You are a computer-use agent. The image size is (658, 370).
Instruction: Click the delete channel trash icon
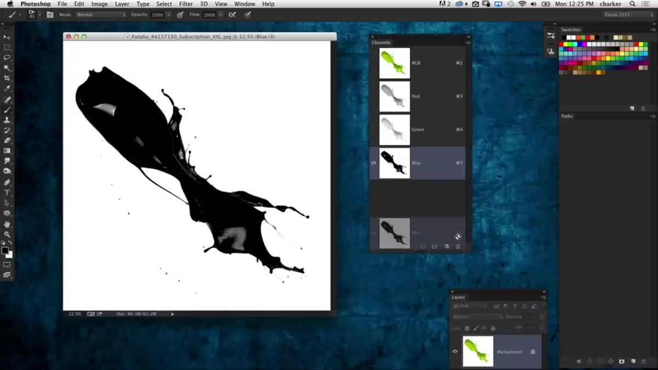[x=458, y=247]
